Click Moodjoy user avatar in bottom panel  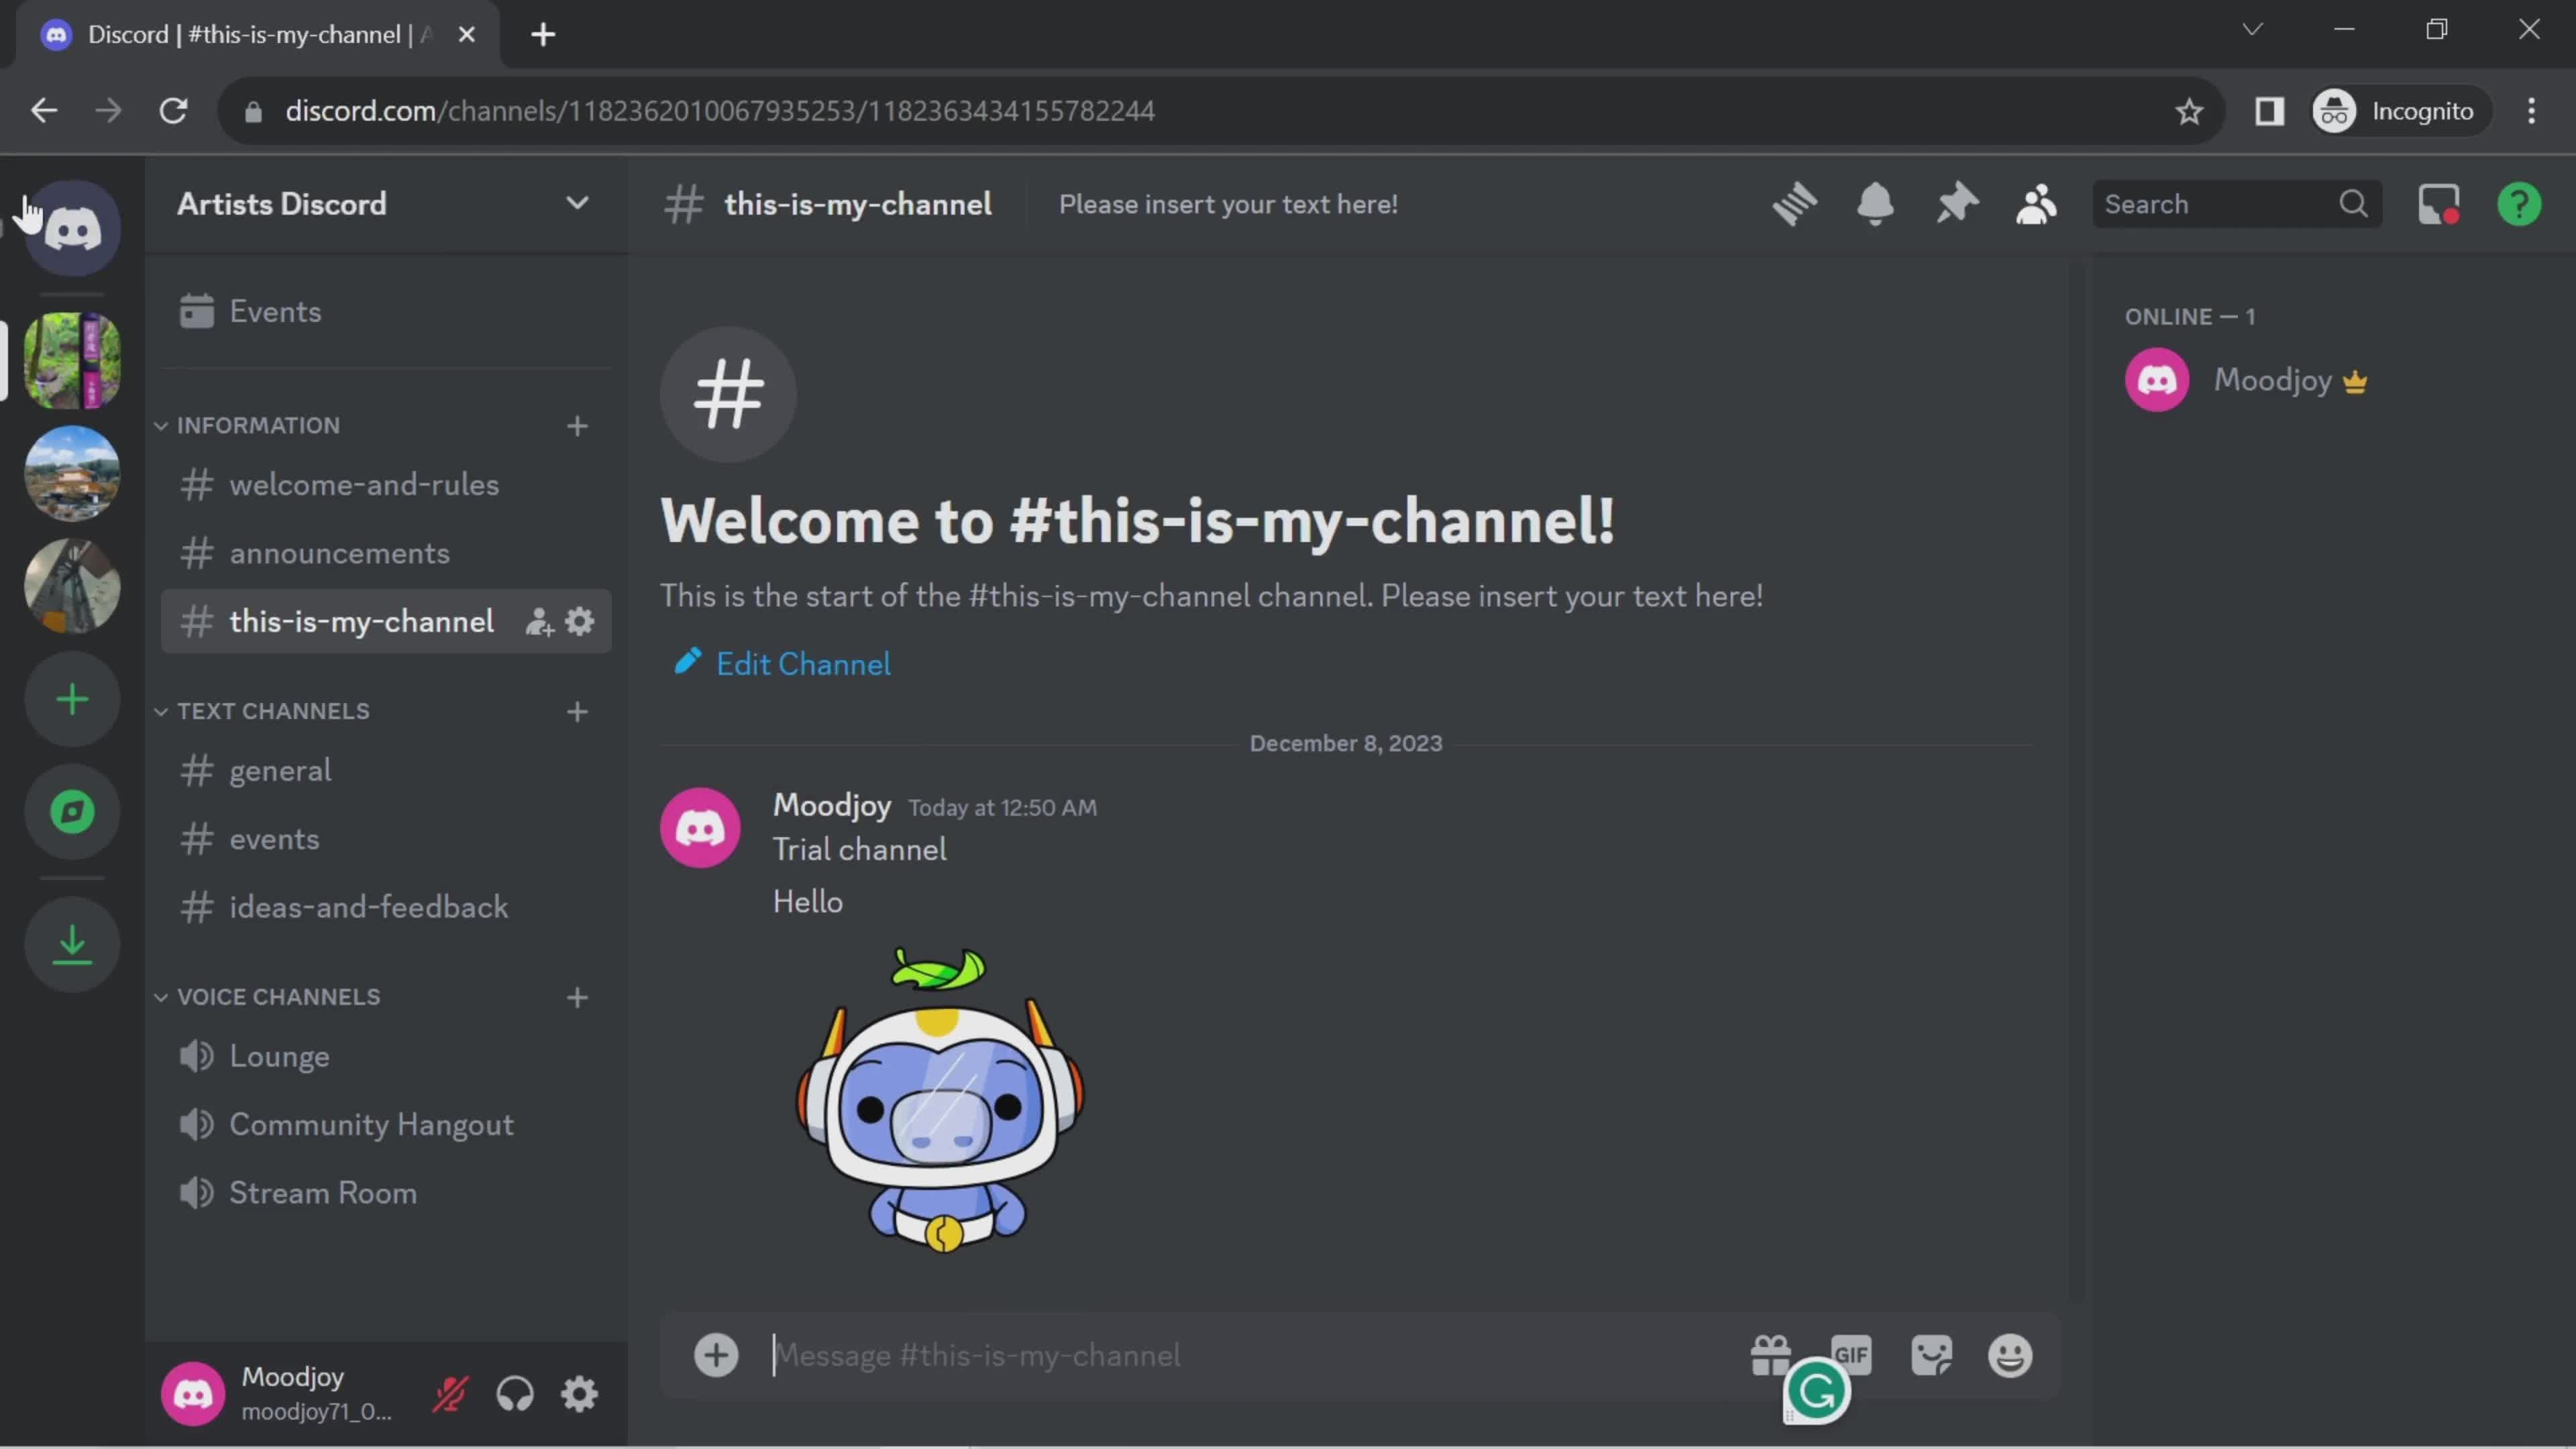(x=193, y=1394)
